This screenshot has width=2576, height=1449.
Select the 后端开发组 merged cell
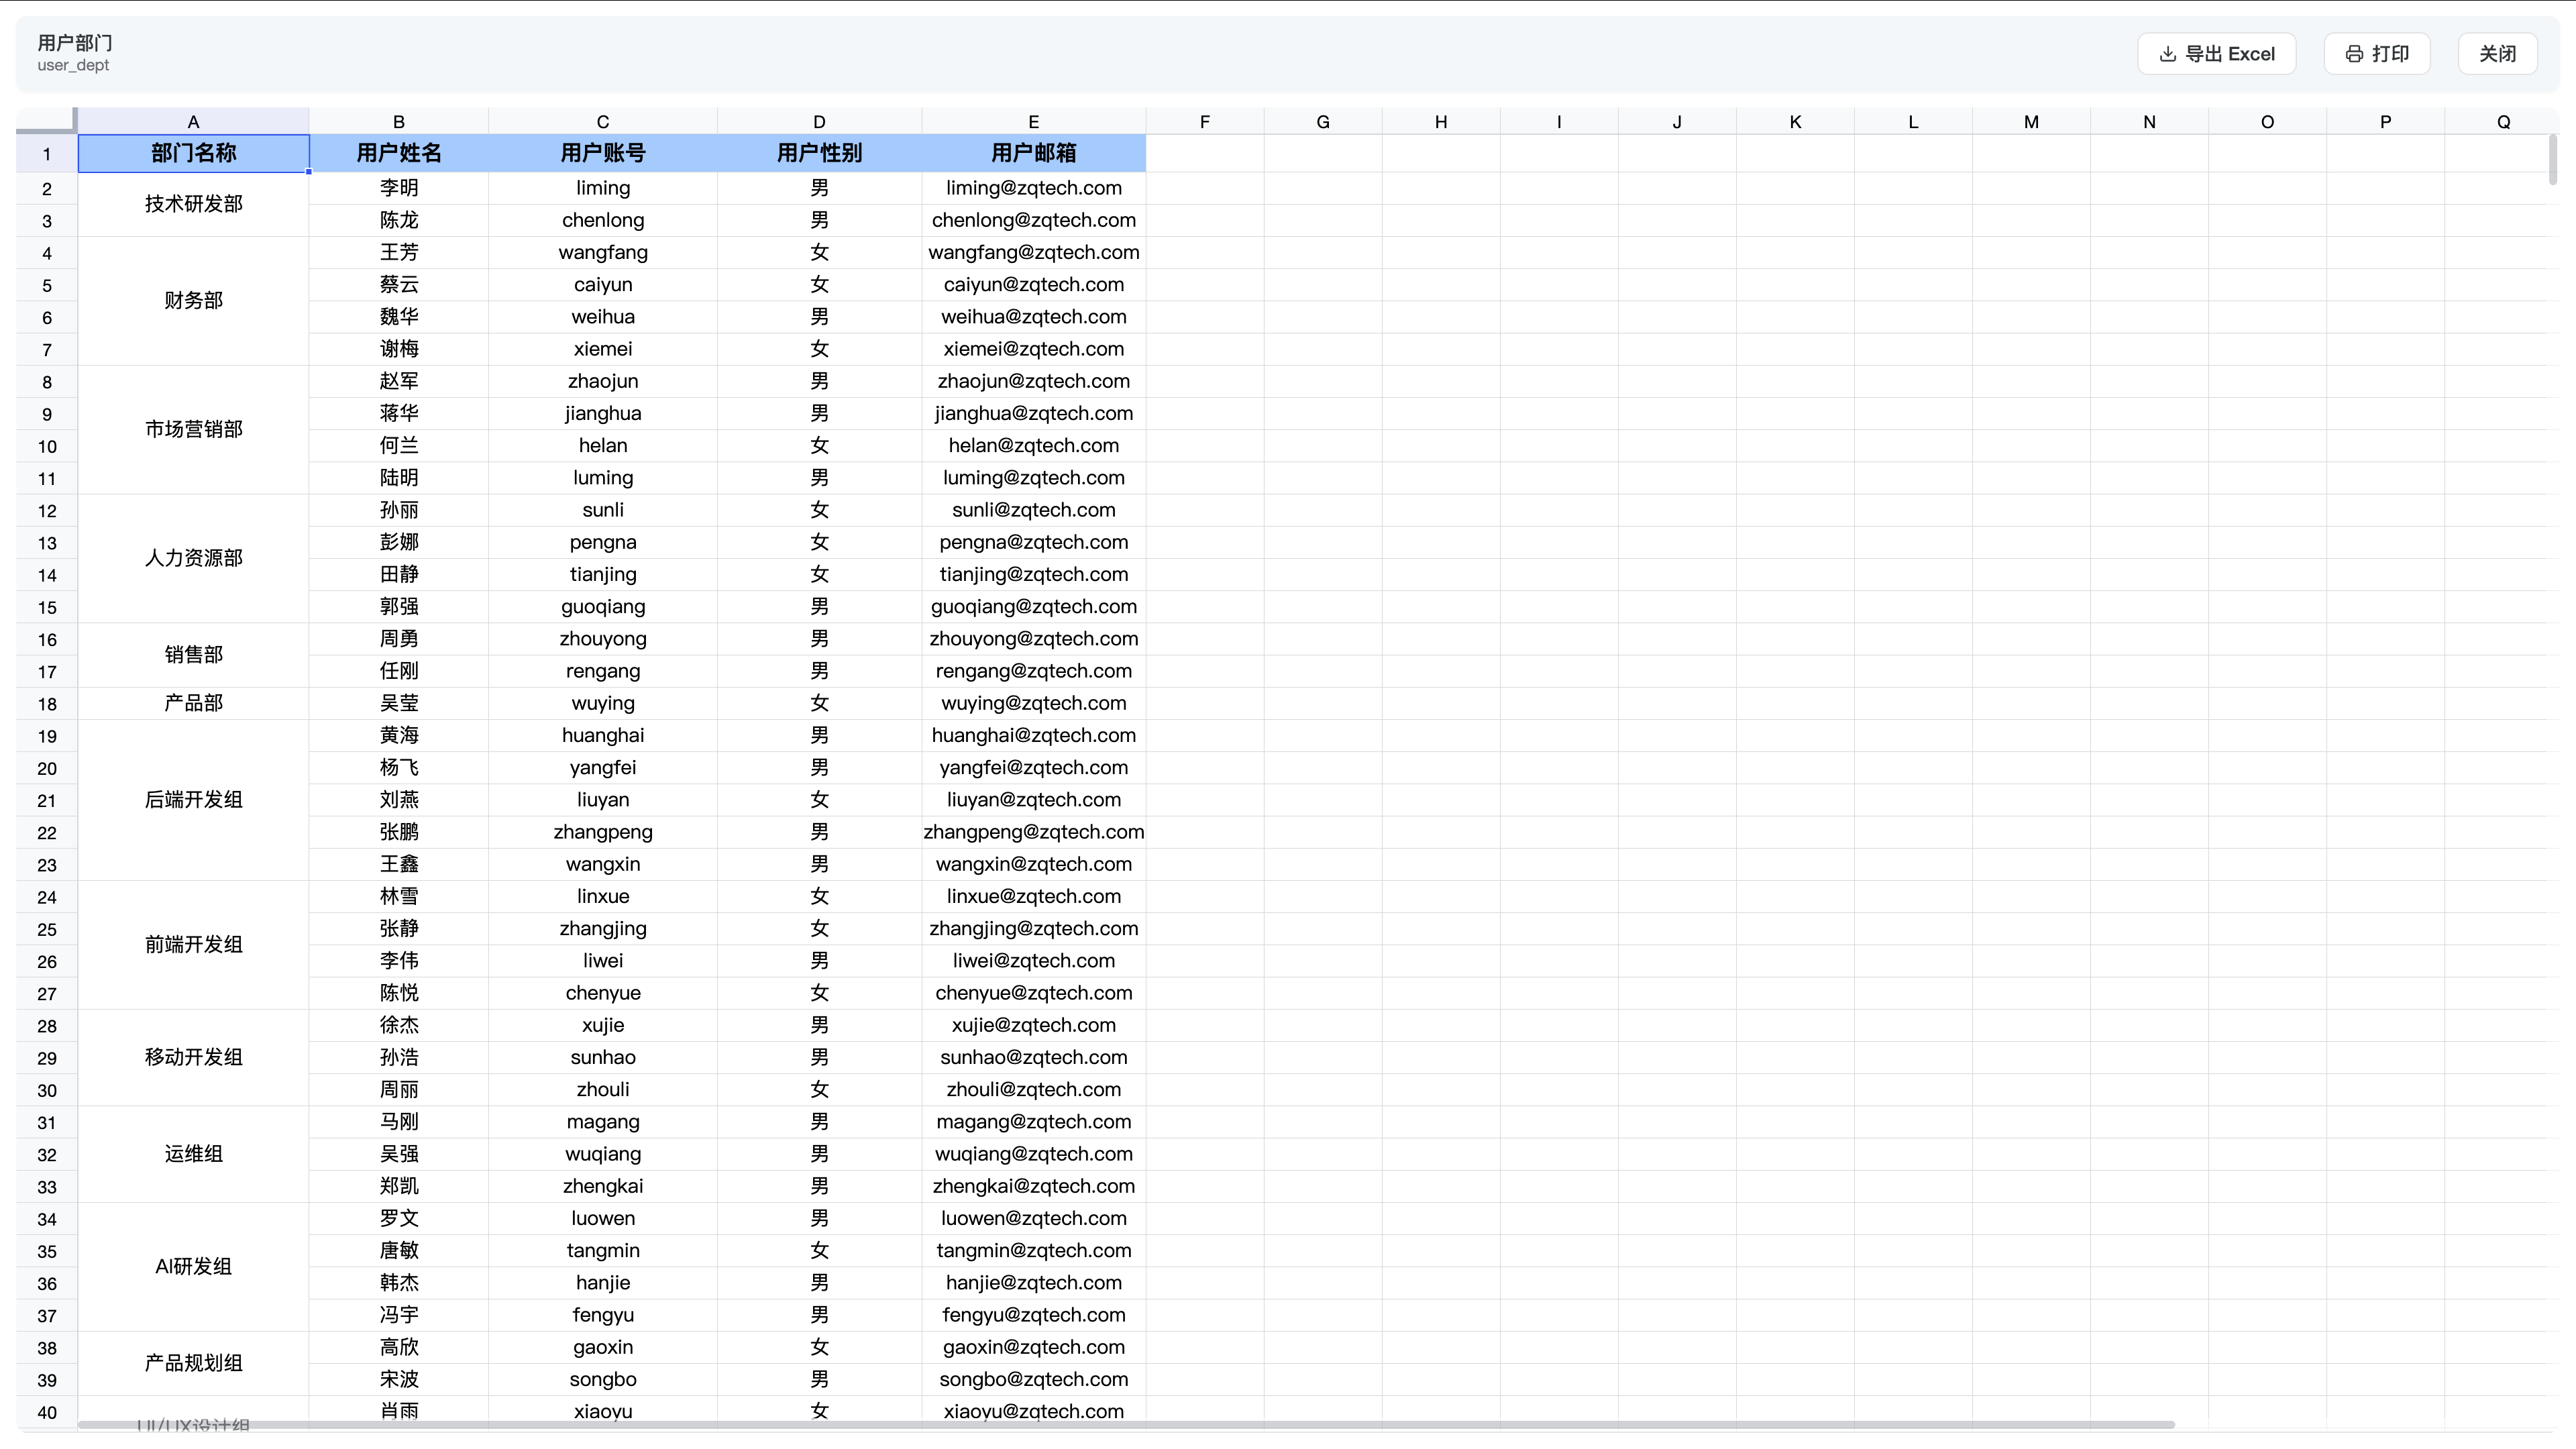point(194,800)
